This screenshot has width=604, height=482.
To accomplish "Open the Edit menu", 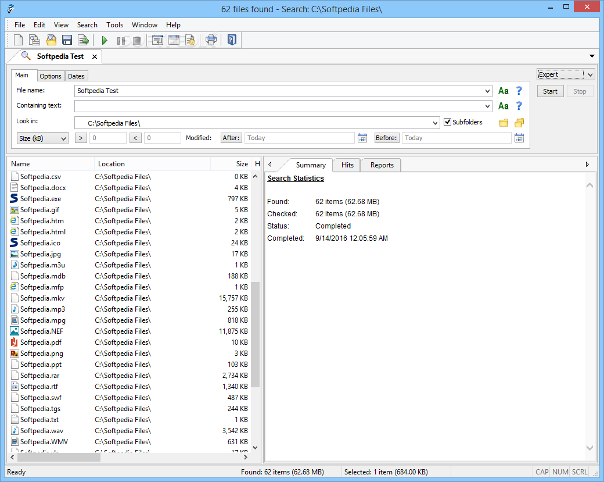I will (x=39, y=24).
